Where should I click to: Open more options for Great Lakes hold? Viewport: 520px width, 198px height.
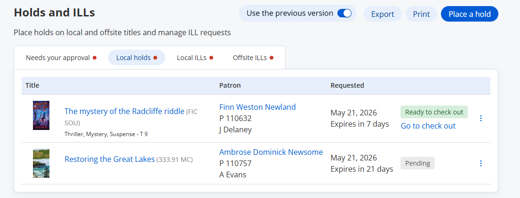click(481, 163)
